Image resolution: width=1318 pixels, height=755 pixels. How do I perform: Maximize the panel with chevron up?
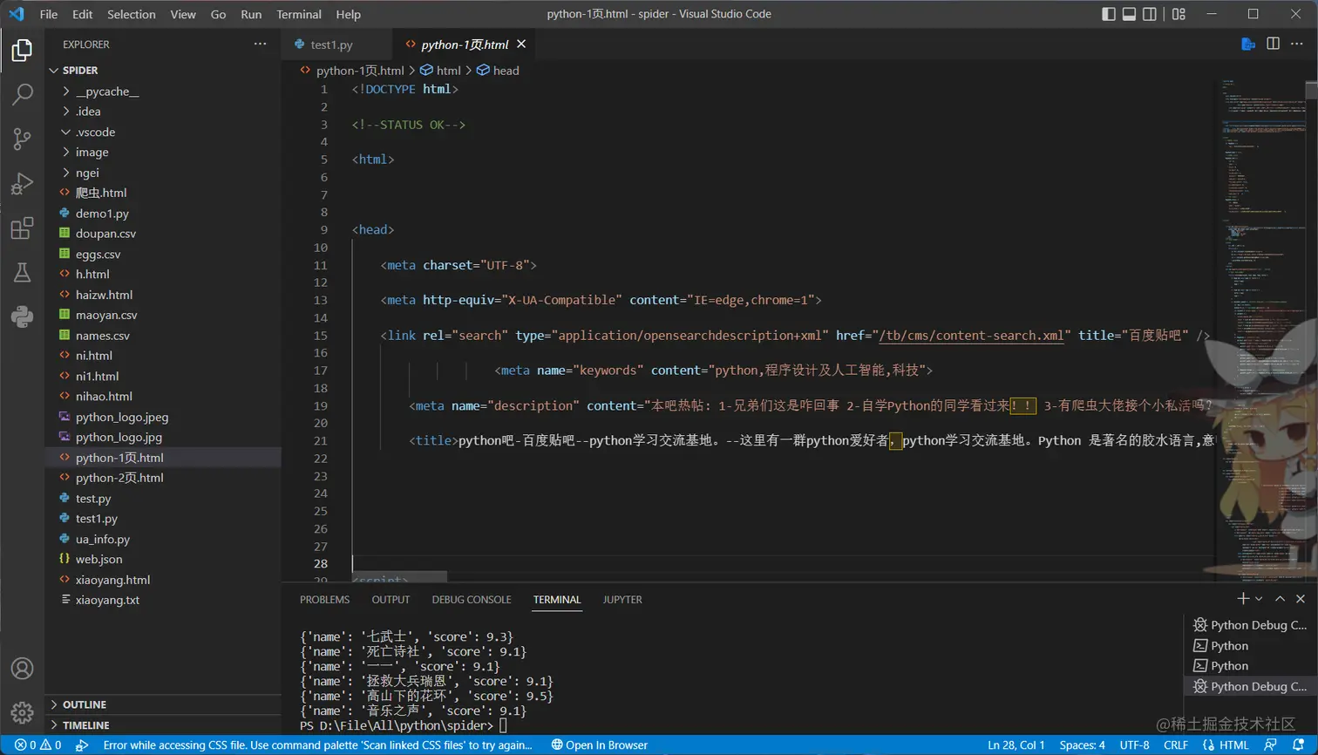point(1280,598)
